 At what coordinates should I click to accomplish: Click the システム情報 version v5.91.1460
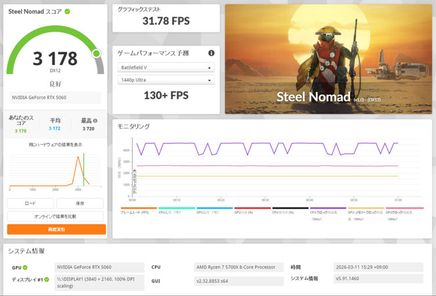(x=378, y=279)
